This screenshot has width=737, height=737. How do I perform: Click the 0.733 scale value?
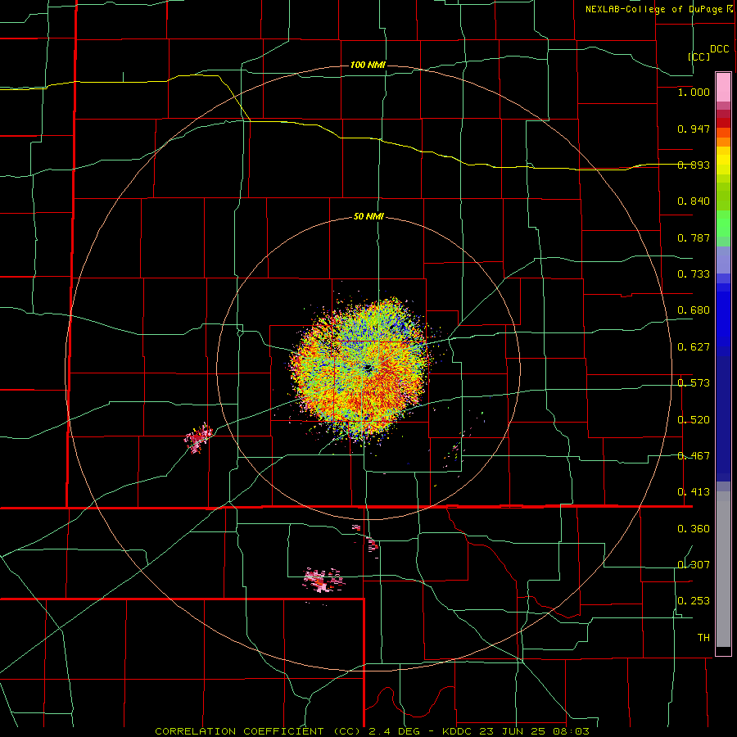694,274
